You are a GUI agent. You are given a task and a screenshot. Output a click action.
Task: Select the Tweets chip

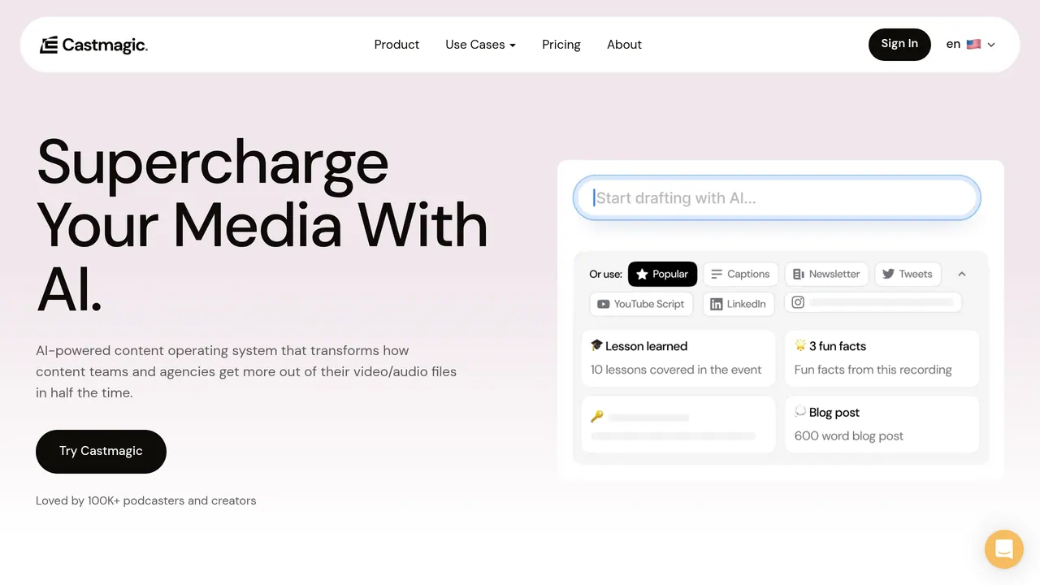(x=908, y=274)
